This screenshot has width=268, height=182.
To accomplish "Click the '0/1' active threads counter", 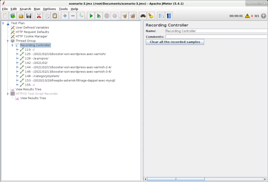I will pyautogui.click(x=257, y=16).
